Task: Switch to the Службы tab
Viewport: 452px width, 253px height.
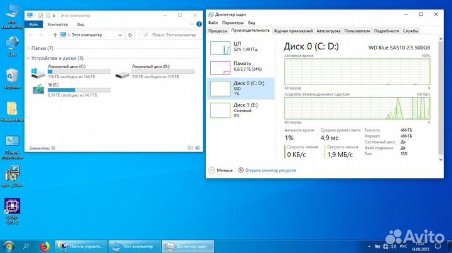Action: click(x=411, y=31)
